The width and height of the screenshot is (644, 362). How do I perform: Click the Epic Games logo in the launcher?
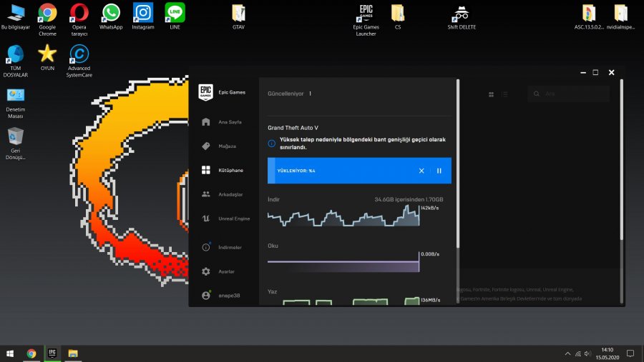206,92
